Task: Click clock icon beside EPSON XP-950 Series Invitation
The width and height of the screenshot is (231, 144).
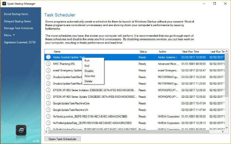Action: pos(48,90)
